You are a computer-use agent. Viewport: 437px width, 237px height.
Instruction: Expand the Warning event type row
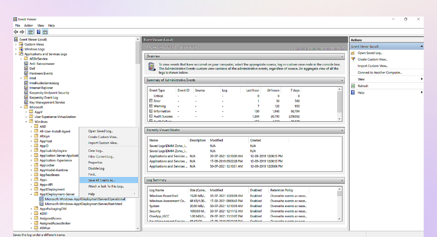point(151,106)
